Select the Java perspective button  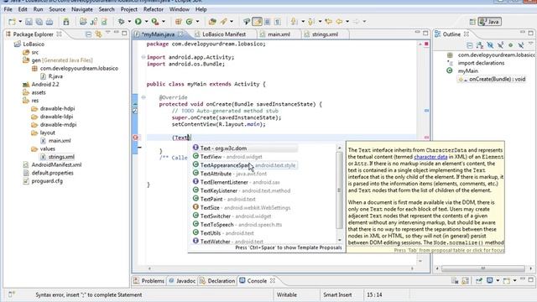tap(490, 22)
